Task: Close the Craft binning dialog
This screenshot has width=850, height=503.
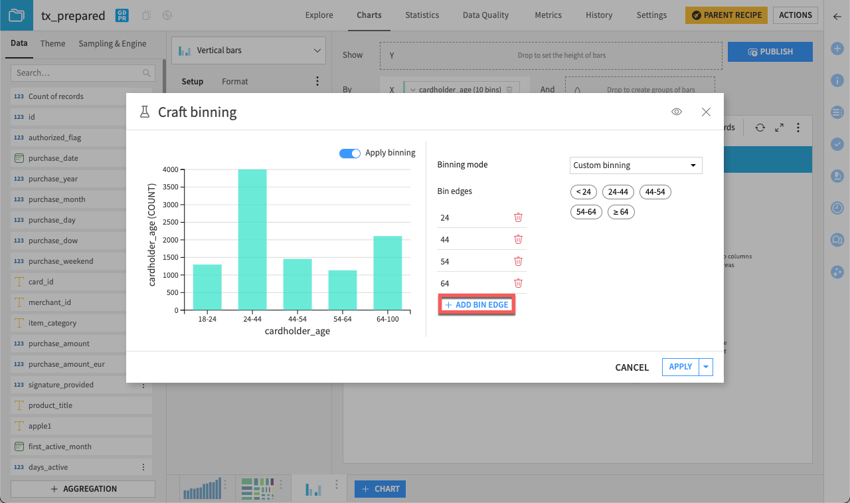Action: pos(706,112)
